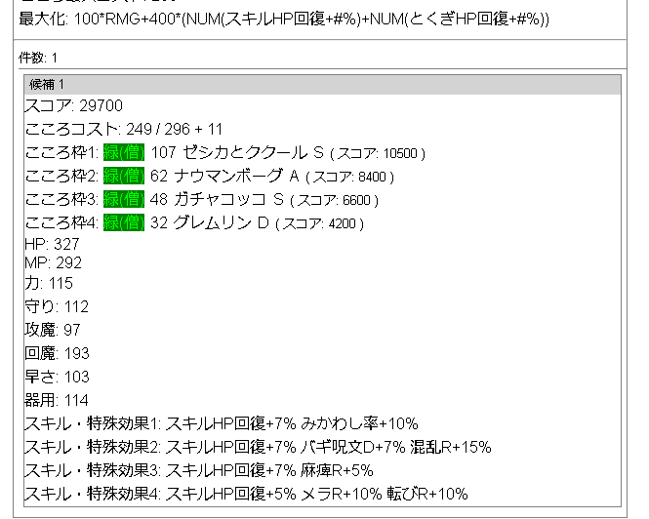
Task: Click green 緑(僧) badge in こころ枠2 row
Action: pos(124,176)
